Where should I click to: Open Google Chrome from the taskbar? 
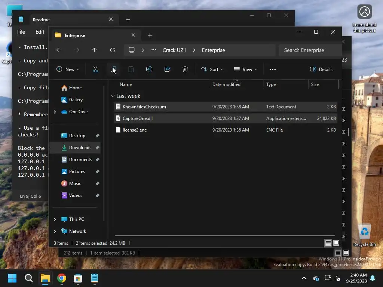pyautogui.click(x=62, y=278)
